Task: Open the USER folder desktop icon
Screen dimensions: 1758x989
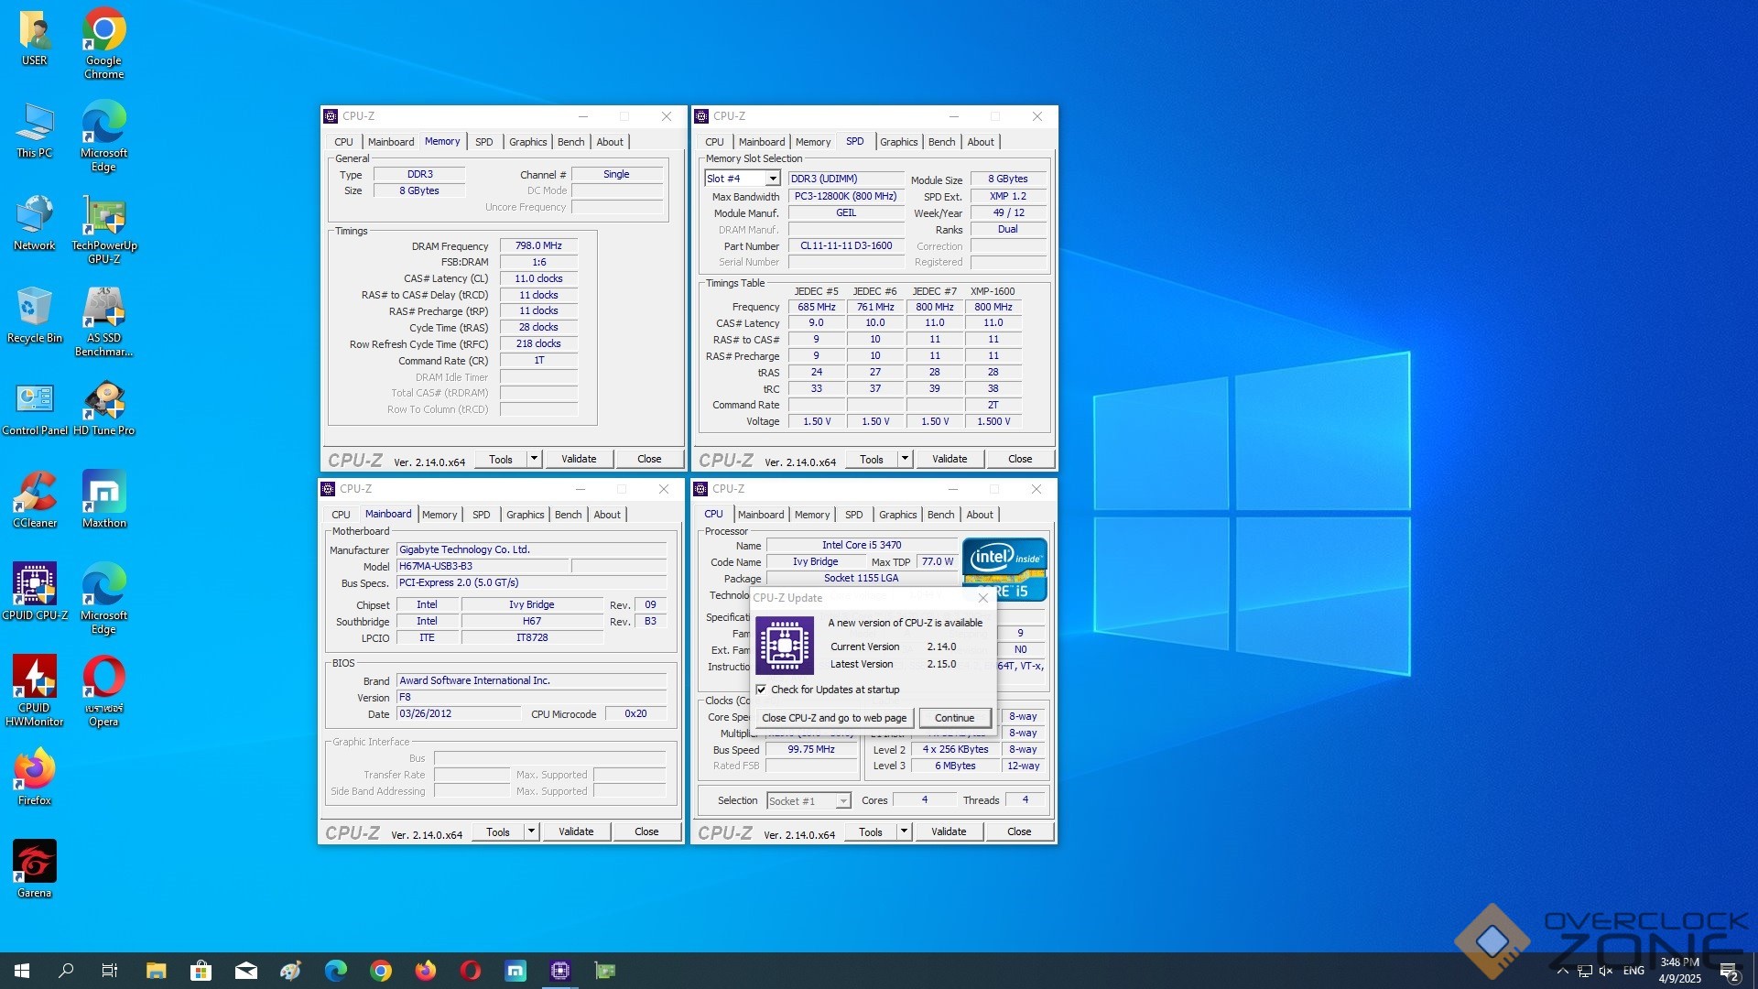Action: 35,37
